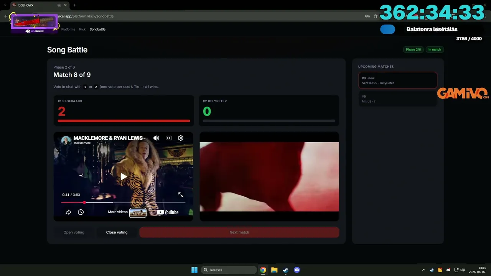Open the orange system tray icon

[x=440, y=270]
